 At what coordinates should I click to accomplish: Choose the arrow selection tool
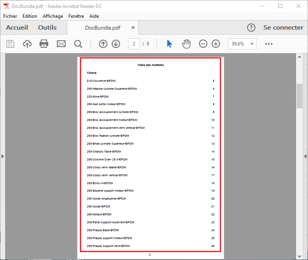click(x=169, y=44)
